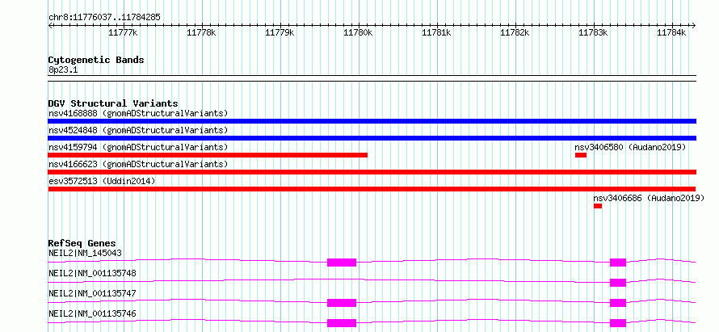719x332 pixels.
Task: Open label nsv3406686 (Audano2019)
Action: tap(649, 198)
